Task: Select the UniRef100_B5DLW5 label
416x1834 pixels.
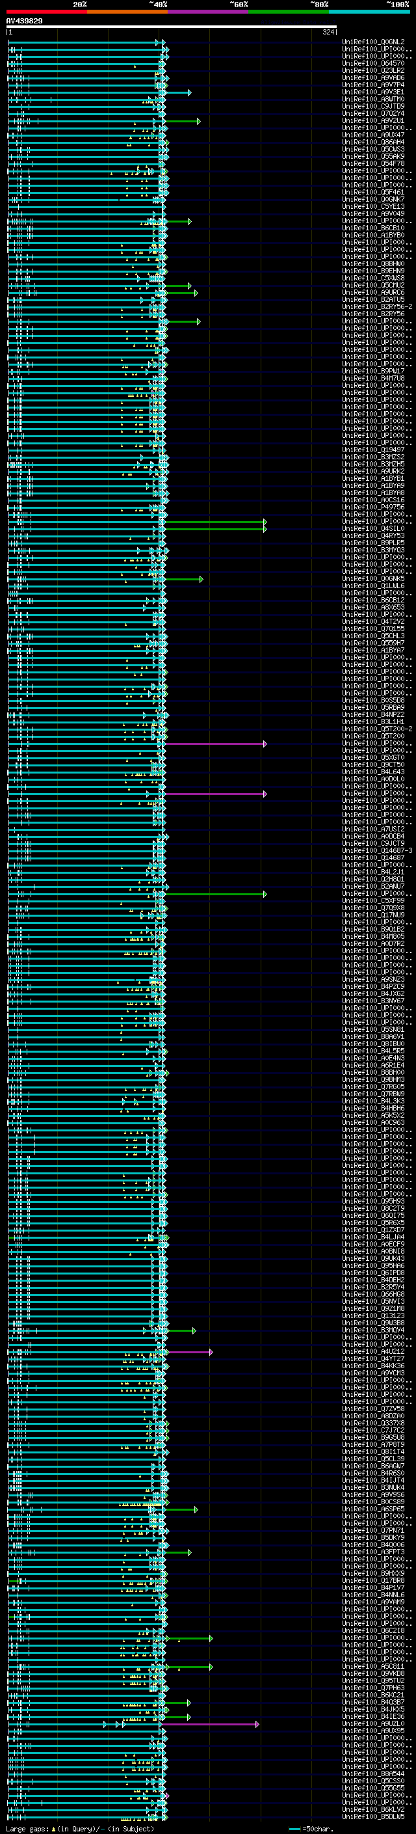Action: (x=372, y=1816)
